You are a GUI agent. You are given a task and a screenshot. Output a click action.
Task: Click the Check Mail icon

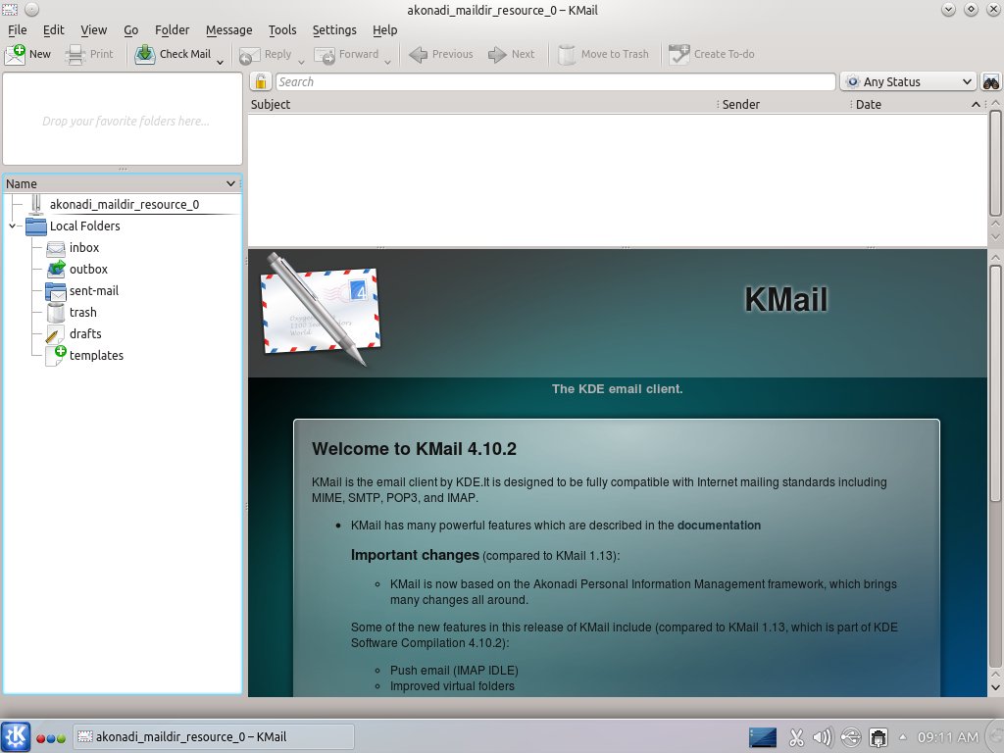[x=145, y=54]
